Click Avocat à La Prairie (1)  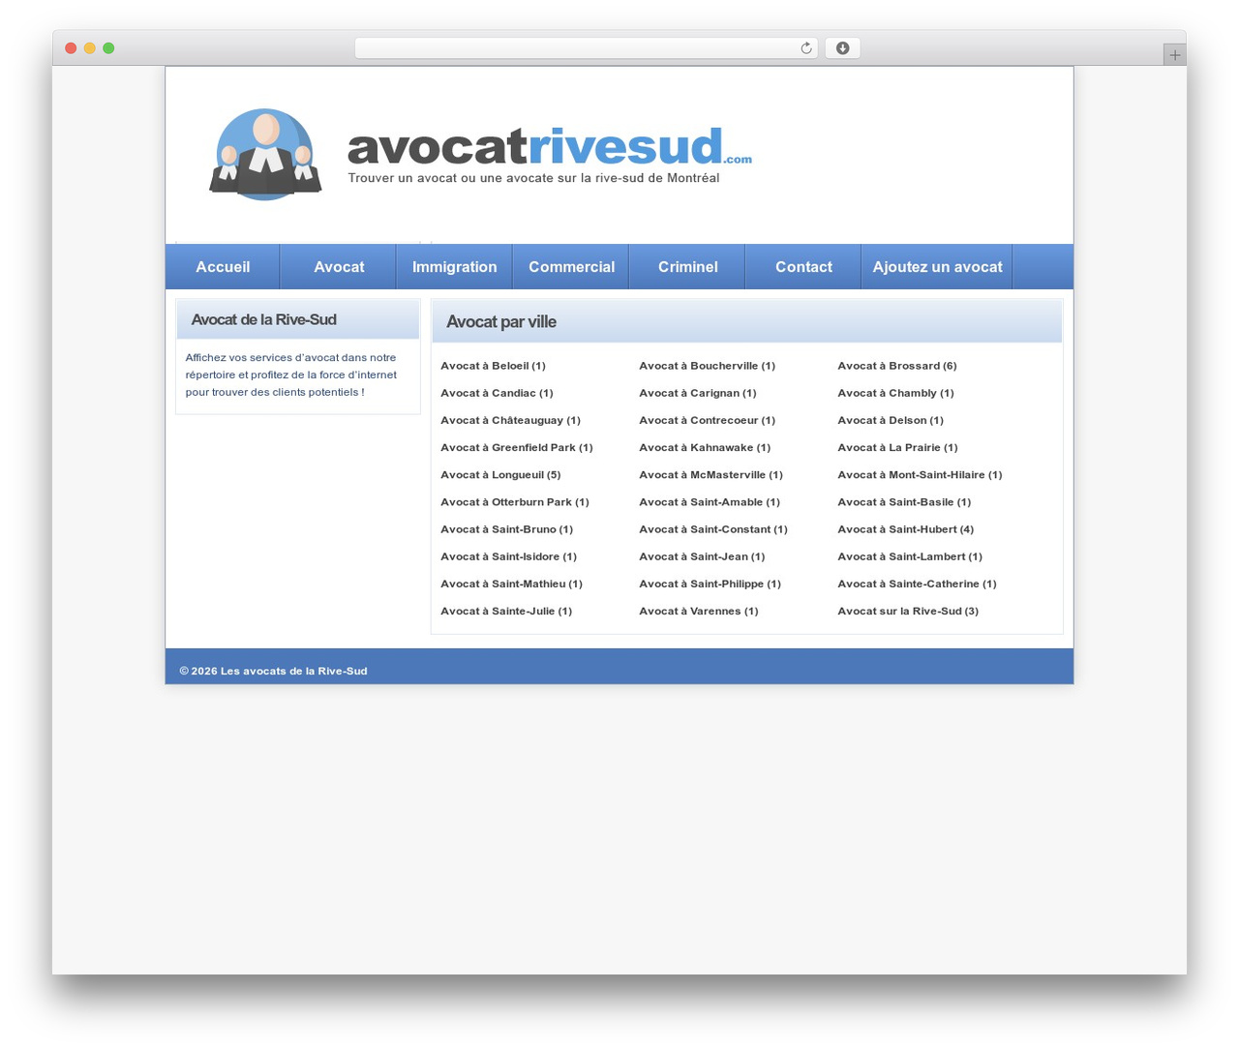pos(897,447)
